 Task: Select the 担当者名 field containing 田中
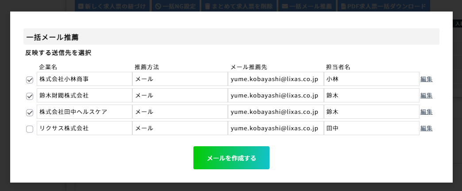(x=372, y=128)
